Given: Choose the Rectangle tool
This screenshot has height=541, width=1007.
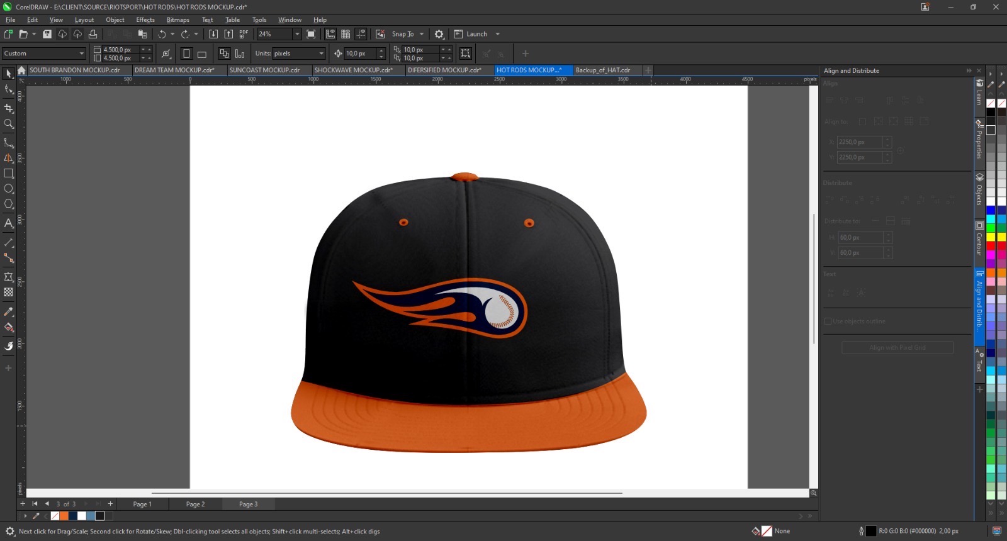Looking at the screenshot, I should (9, 173).
